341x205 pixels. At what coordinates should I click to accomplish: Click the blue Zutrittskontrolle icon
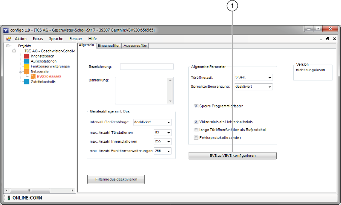click(27, 82)
